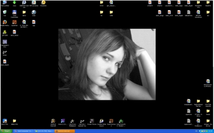Screen dimensions: 214x133
Task: Open the get_video media file icon
Action: tap(111, 3)
